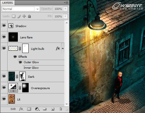145x113 pixels.
Task: Hide the Lit layer
Action: (4, 99)
